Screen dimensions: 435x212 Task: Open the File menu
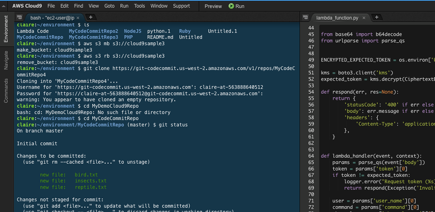[x=51, y=6]
